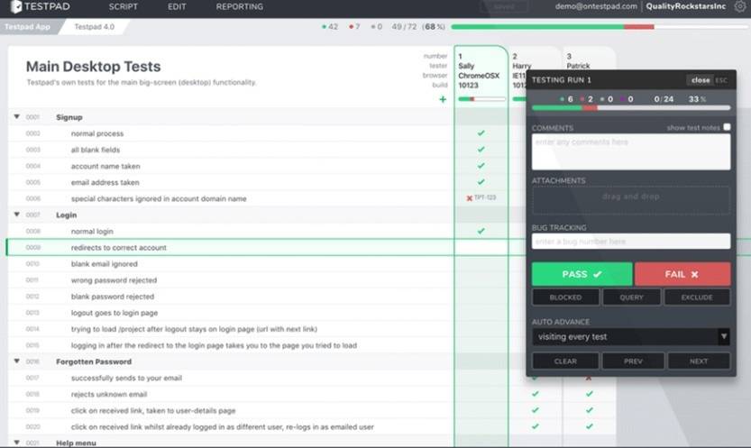Click demo@ontestpad.com account link
Image resolution: width=751 pixels, height=448 pixels.
tap(596, 6)
